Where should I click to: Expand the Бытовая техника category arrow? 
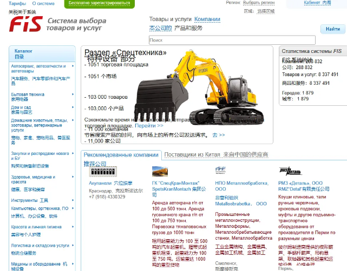tap(73, 94)
